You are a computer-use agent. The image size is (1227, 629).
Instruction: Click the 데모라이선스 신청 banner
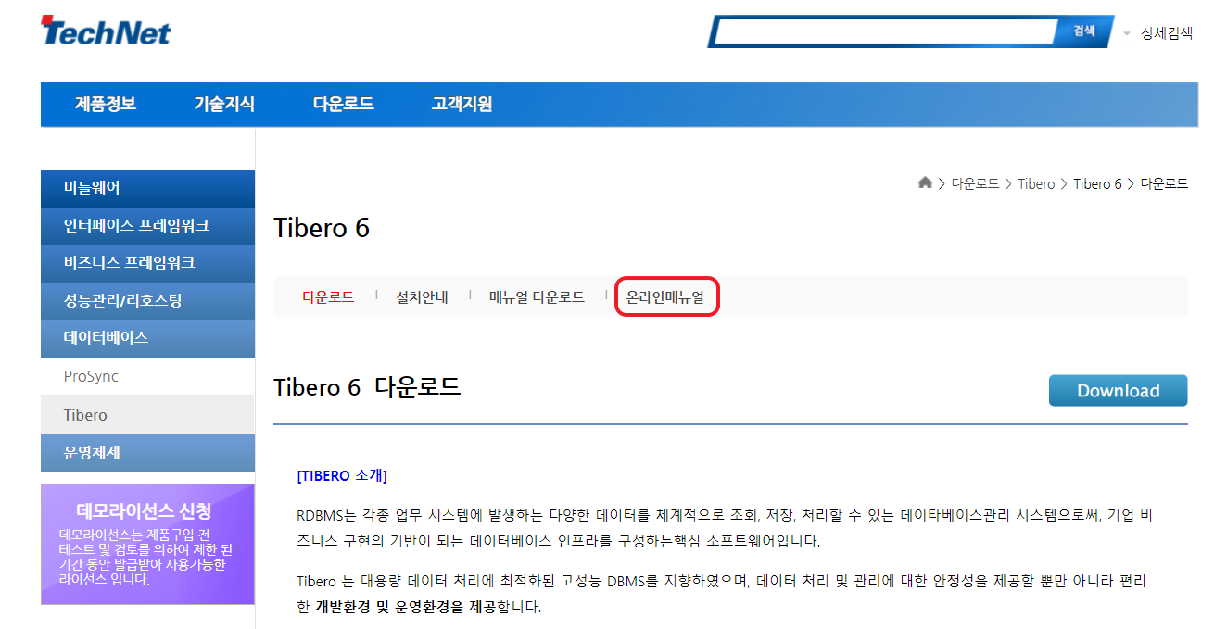[x=147, y=544]
